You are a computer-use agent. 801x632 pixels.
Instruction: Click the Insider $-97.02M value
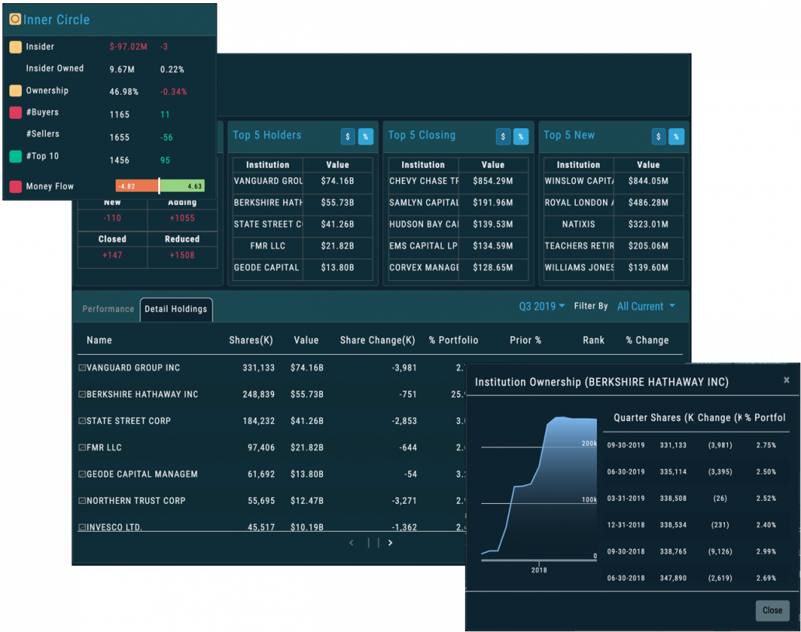pyautogui.click(x=128, y=47)
